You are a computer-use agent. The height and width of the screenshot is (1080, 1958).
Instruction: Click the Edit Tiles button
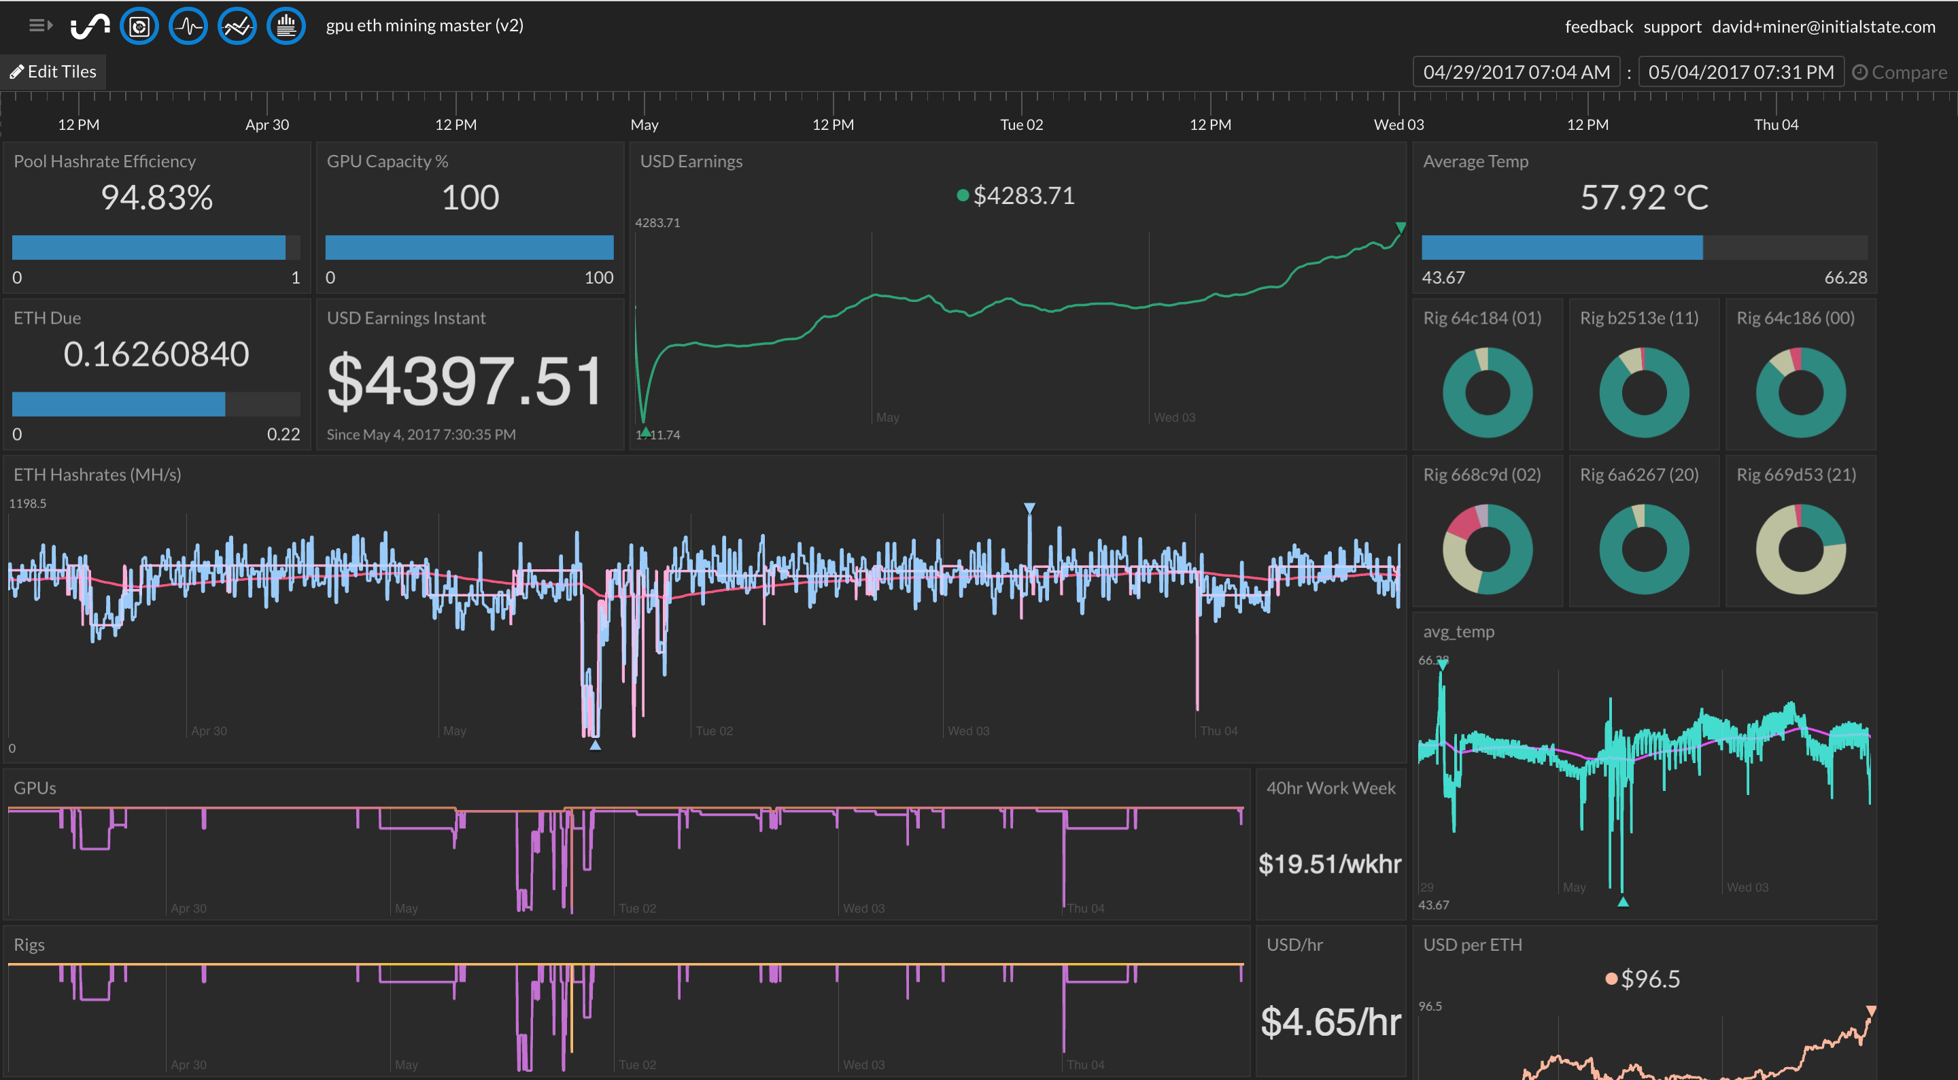tap(53, 71)
